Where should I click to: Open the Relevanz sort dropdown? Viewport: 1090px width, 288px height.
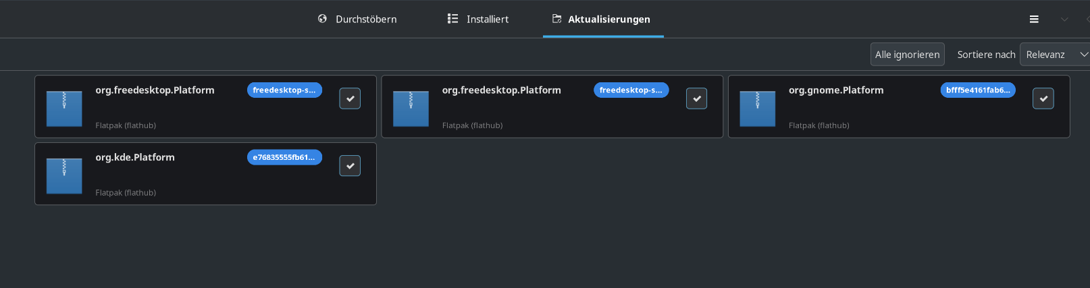[x=1055, y=55]
